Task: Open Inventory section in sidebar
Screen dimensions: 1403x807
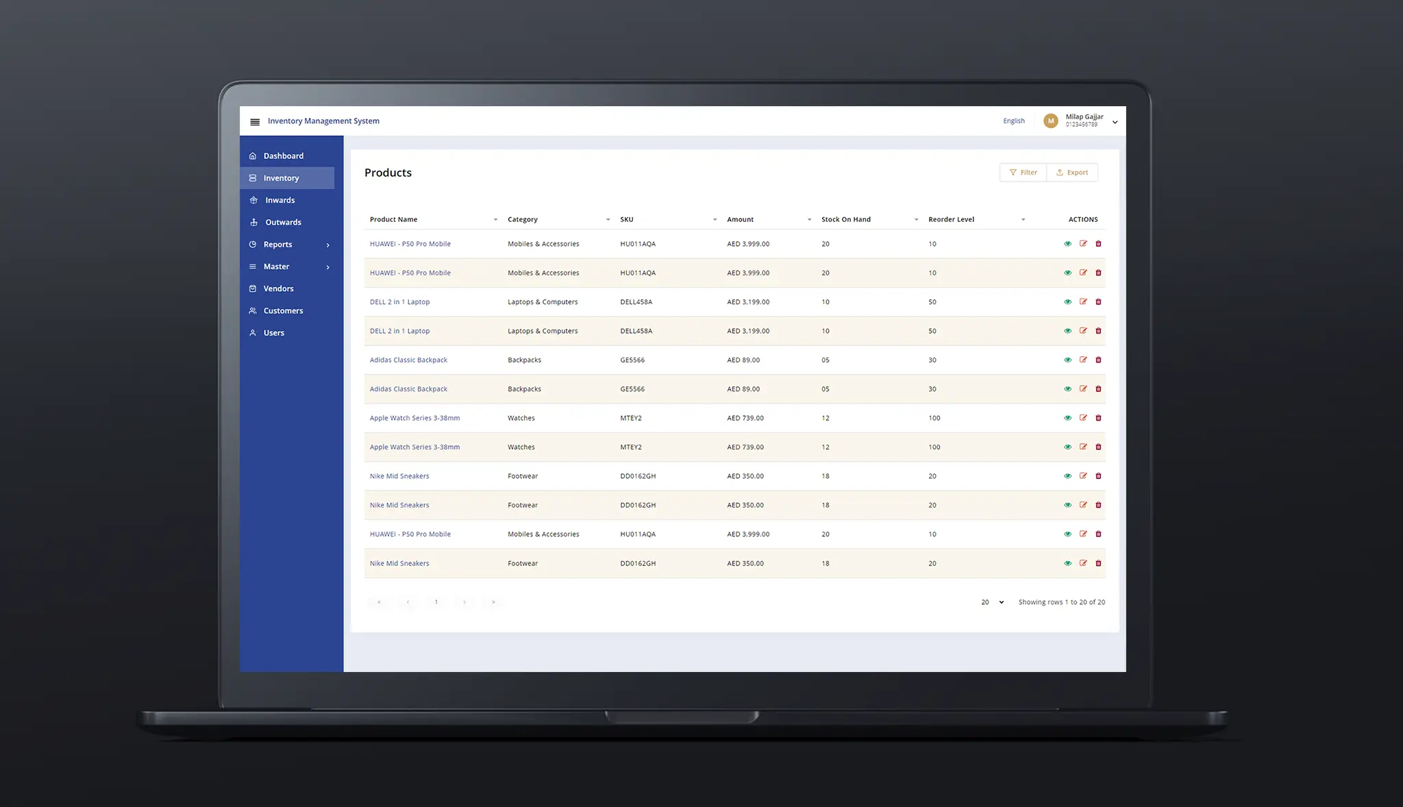Action: click(x=282, y=177)
